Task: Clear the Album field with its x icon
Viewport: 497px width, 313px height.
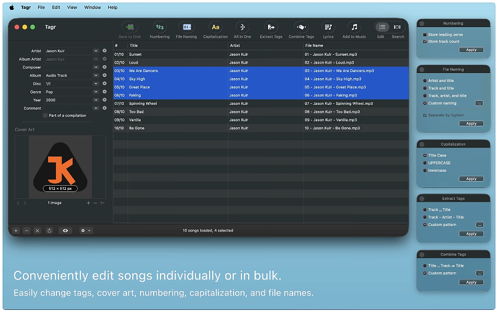Action: (x=105, y=75)
